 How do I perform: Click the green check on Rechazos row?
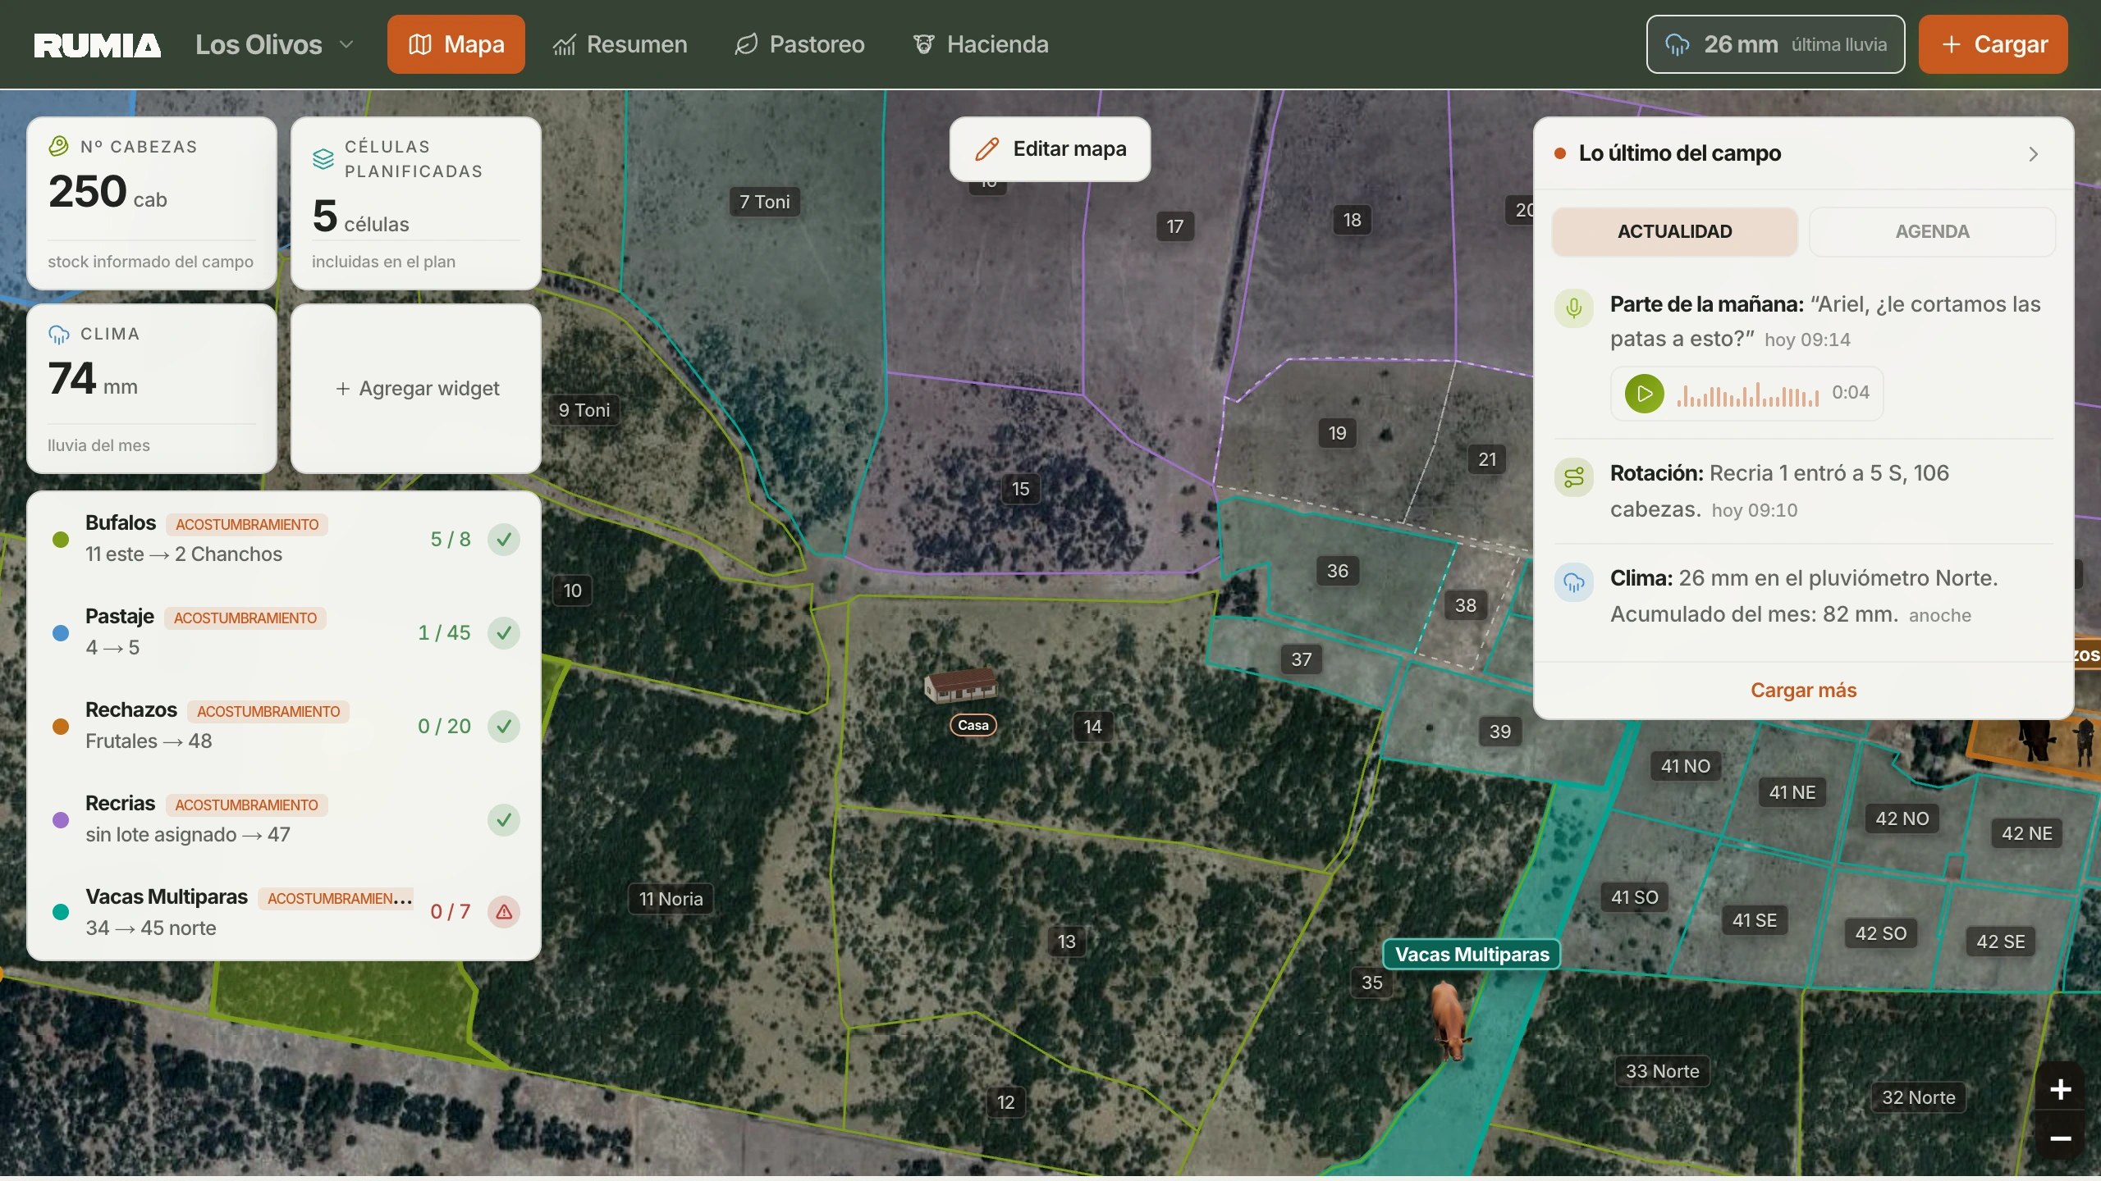pyautogui.click(x=504, y=726)
